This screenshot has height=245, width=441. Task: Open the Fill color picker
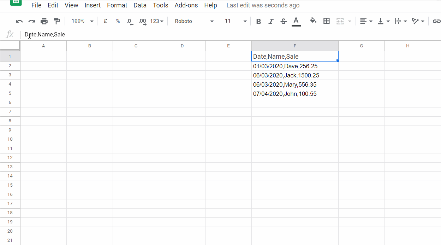pyautogui.click(x=313, y=21)
